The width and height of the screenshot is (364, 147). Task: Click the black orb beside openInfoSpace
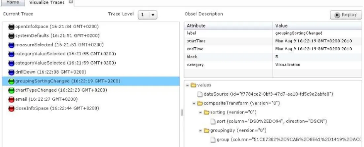coord(11,27)
